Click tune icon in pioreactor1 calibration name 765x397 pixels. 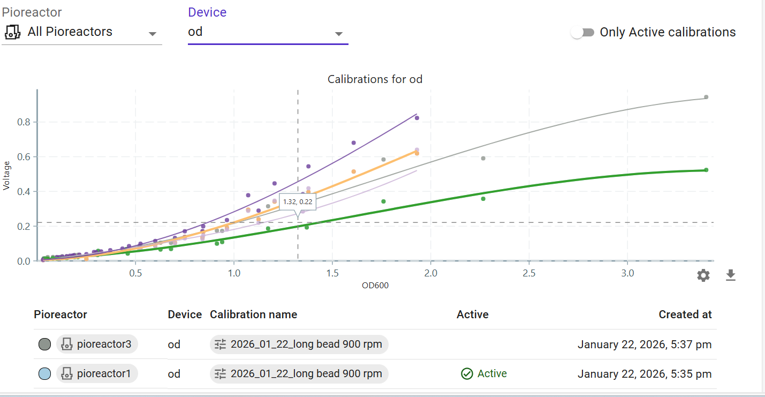point(221,374)
